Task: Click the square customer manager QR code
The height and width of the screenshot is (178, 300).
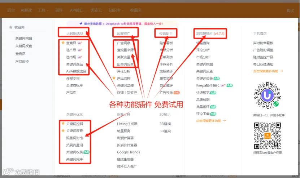Action: click(268, 136)
